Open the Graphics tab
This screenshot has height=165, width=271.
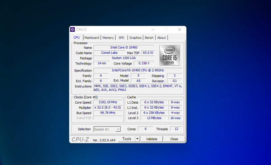coord(135,38)
